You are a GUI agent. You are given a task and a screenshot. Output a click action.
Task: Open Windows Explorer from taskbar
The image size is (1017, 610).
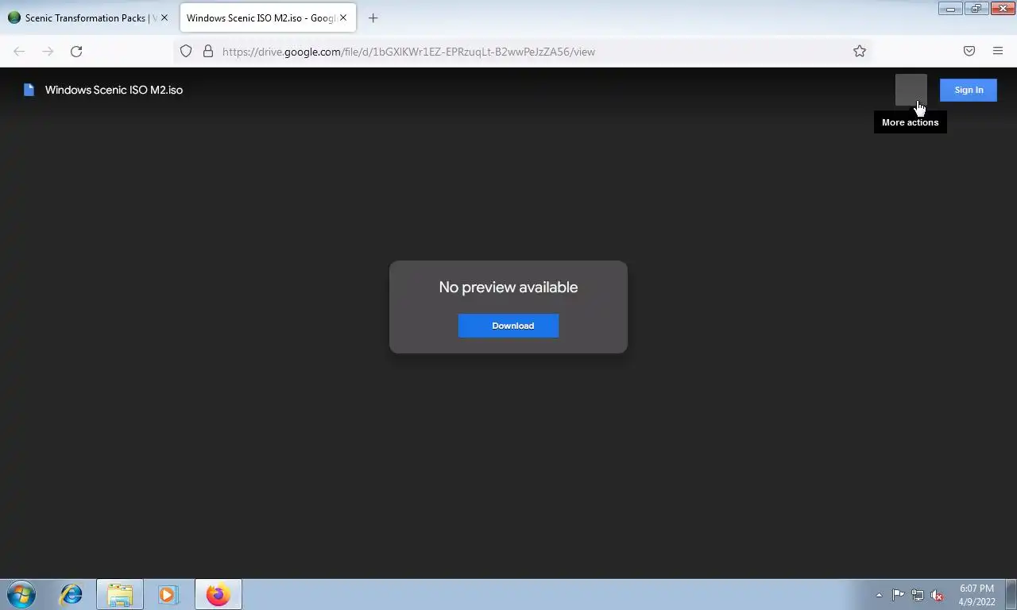(120, 594)
